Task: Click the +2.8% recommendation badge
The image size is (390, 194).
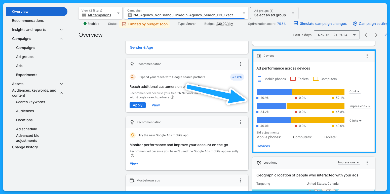Action: point(237,77)
